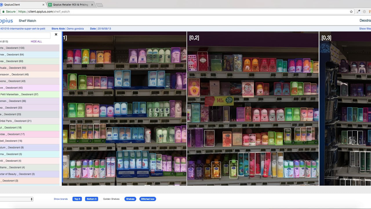Close the Qopius Retailer ROI & Pricing tab
Viewport: 371px width, 209px height.
click(92, 5)
